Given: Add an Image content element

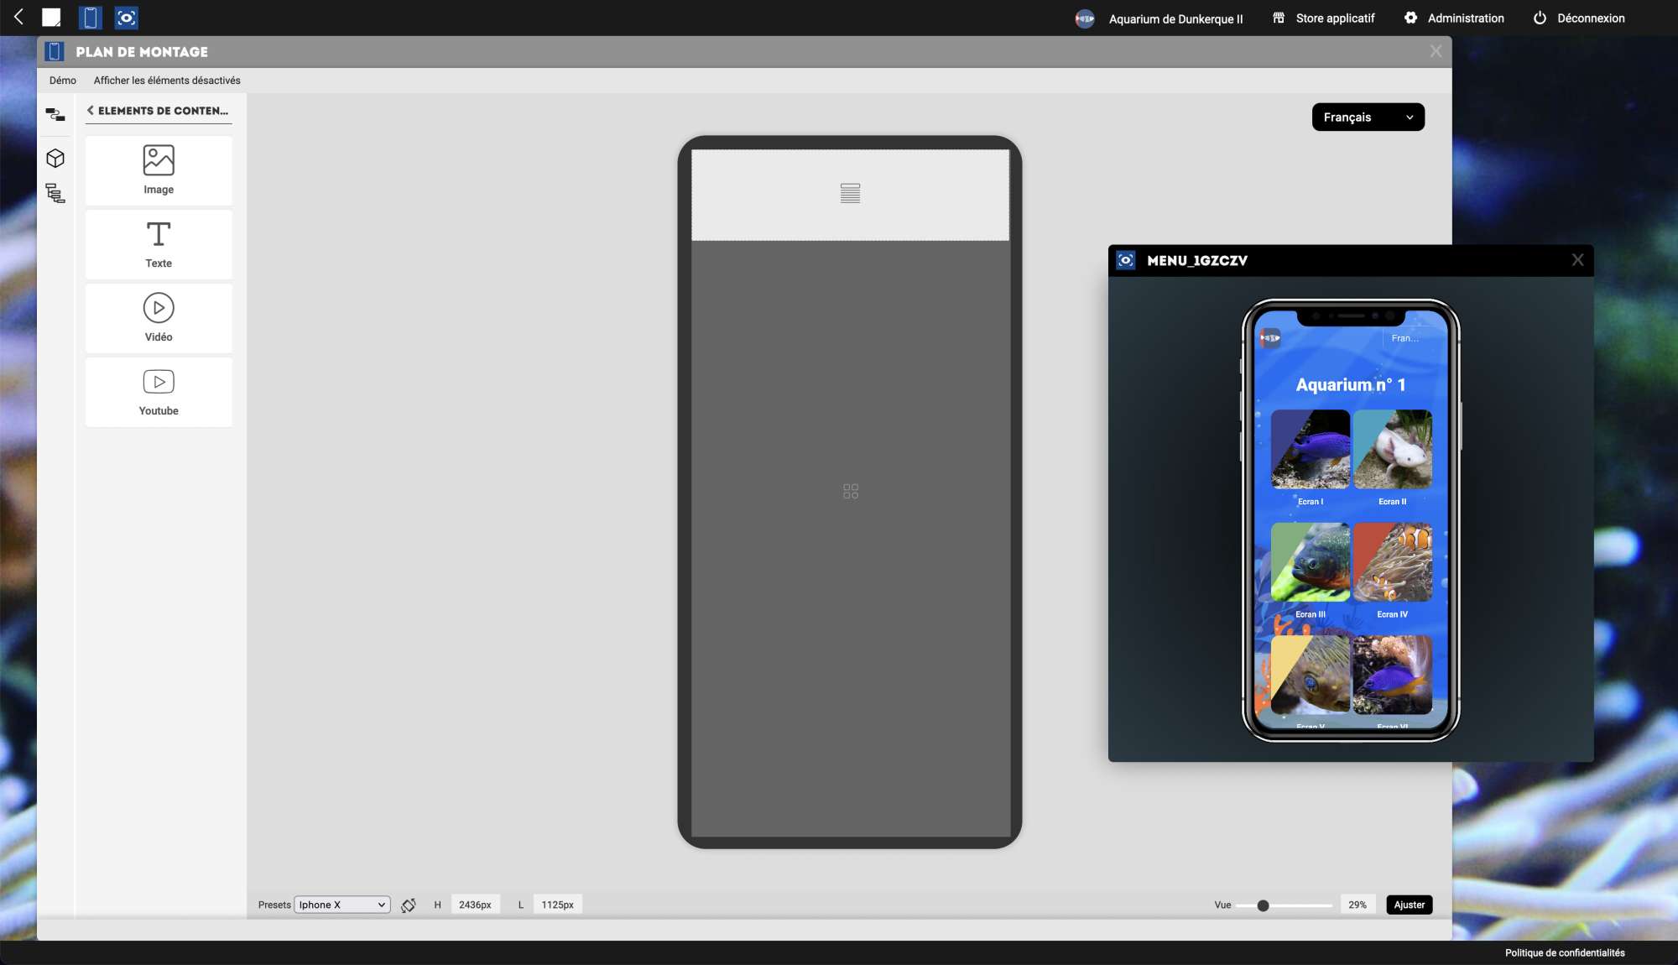Looking at the screenshot, I should point(159,170).
